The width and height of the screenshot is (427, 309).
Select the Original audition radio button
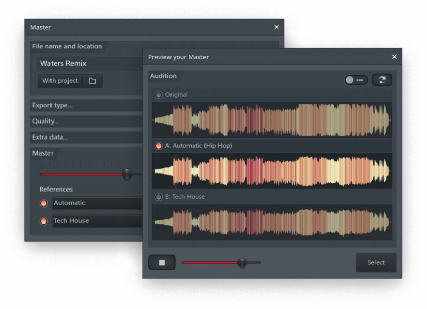click(x=159, y=94)
